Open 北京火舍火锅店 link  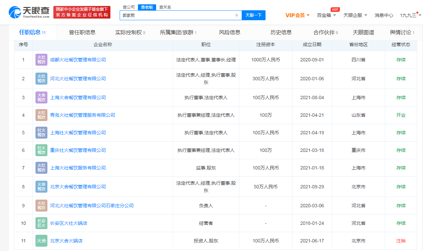(66, 241)
